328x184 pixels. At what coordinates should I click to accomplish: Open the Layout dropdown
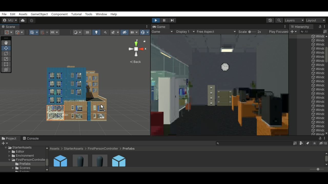pos(315,20)
